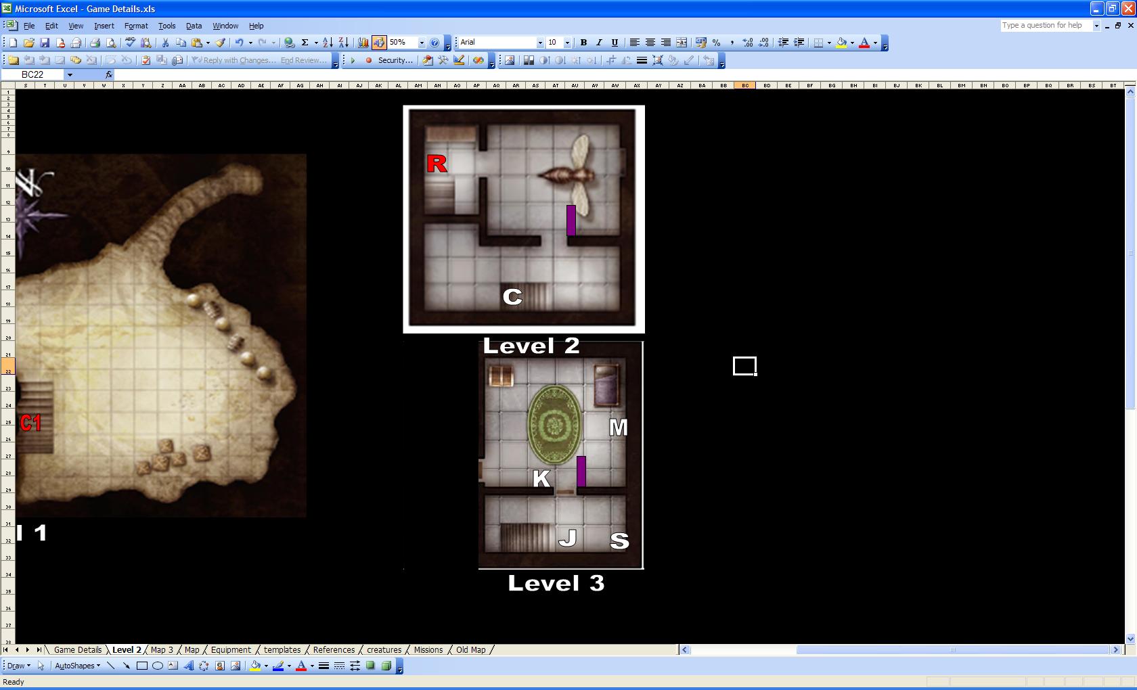Toggle Align Right
This screenshot has width=1137, height=690.
665,43
